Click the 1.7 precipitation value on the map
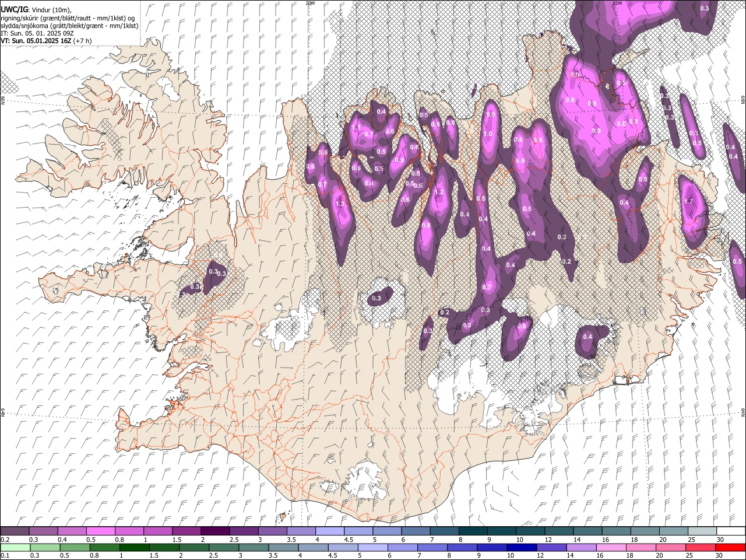Screen dimensions: 746x560 (688, 201)
